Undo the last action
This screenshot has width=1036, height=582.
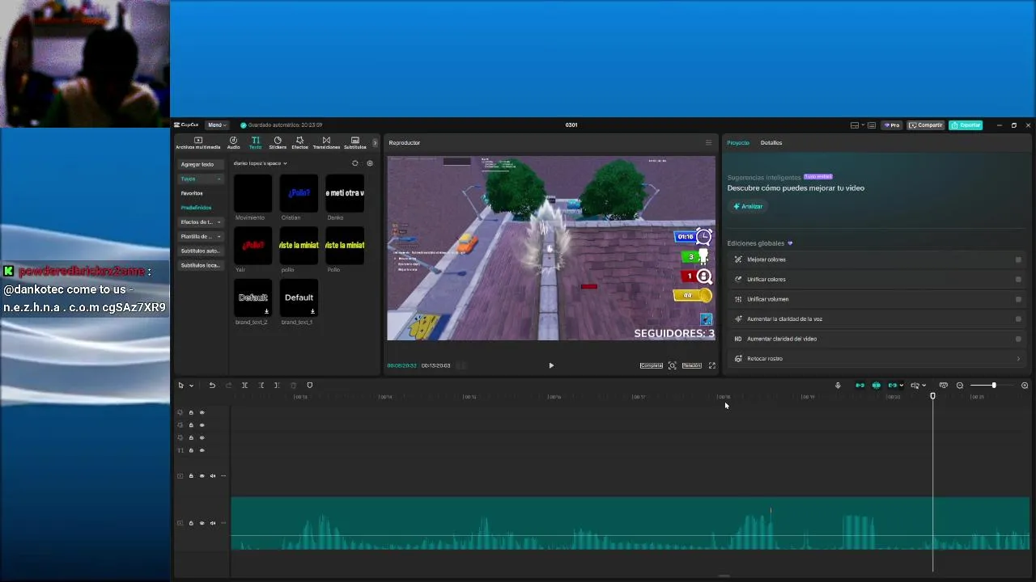tap(212, 386)
